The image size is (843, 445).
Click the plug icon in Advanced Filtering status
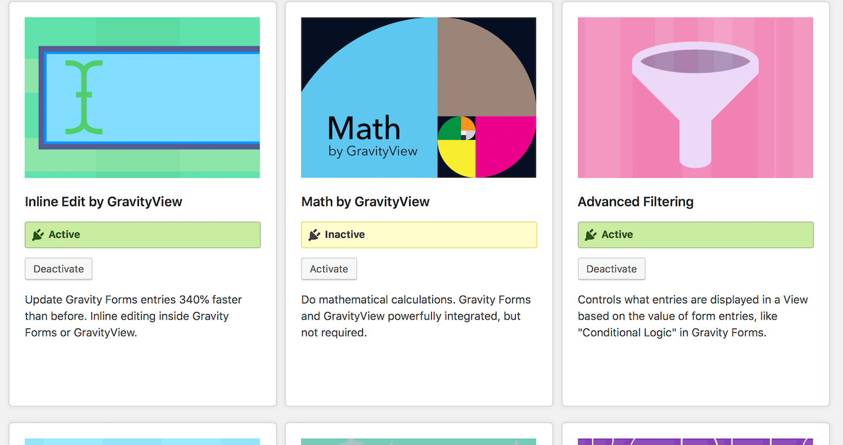[591, 234]
